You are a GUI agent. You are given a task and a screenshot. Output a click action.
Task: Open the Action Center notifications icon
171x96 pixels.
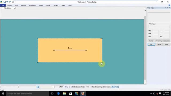pyautogui.click(x=160, y=94)
